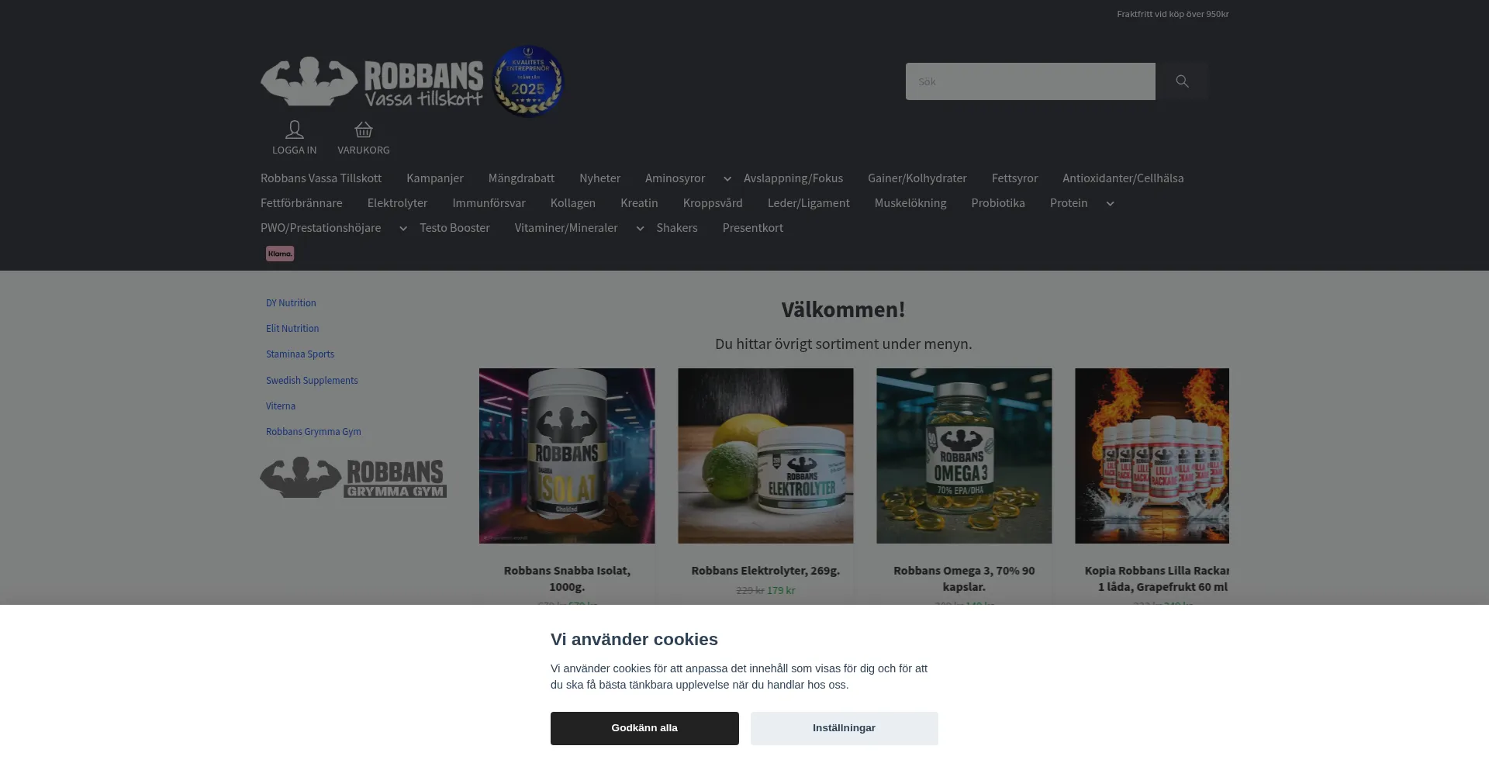Open the Probiotika category

[998, 203]
